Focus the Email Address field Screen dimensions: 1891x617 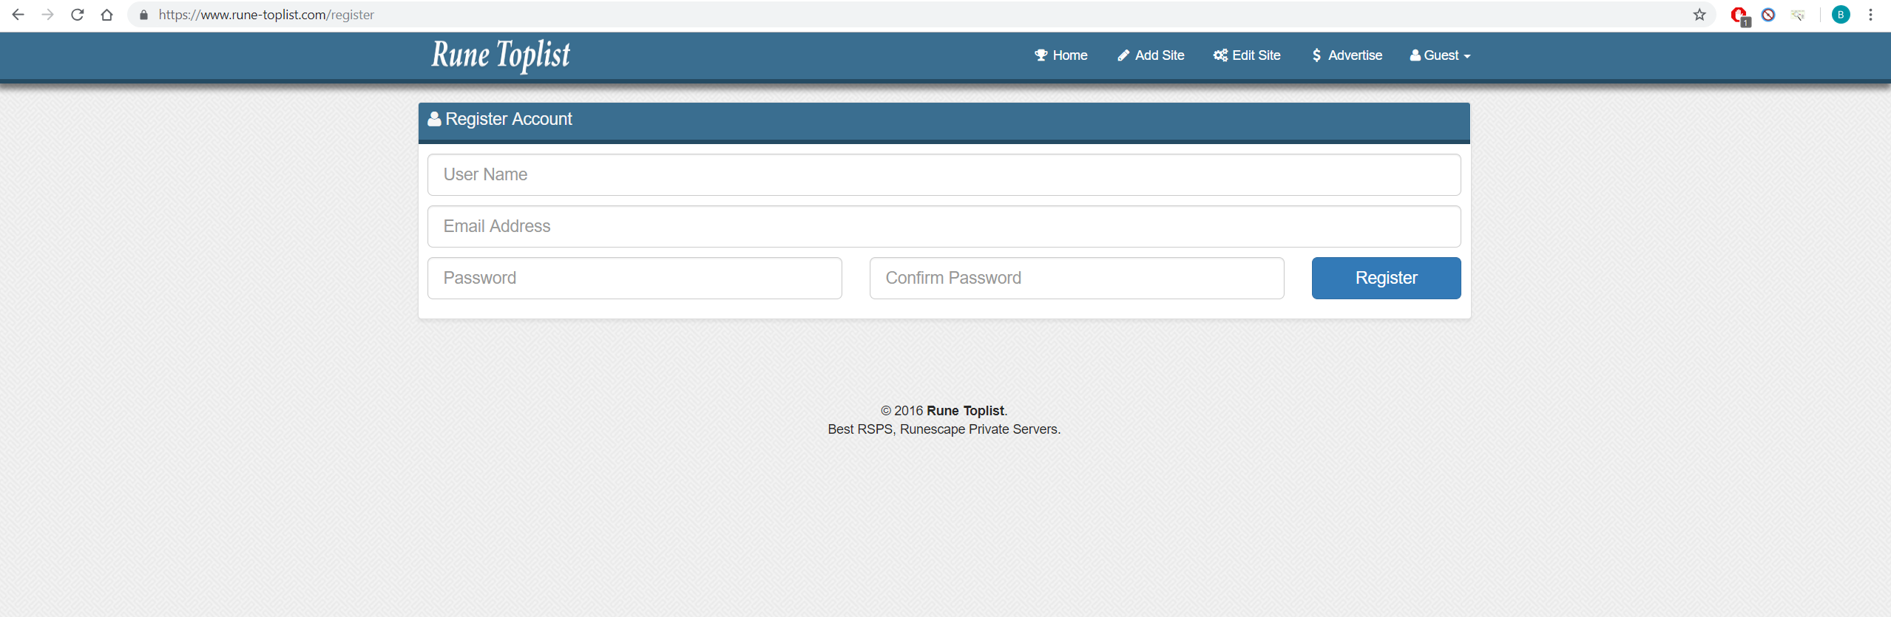point(944,226)
